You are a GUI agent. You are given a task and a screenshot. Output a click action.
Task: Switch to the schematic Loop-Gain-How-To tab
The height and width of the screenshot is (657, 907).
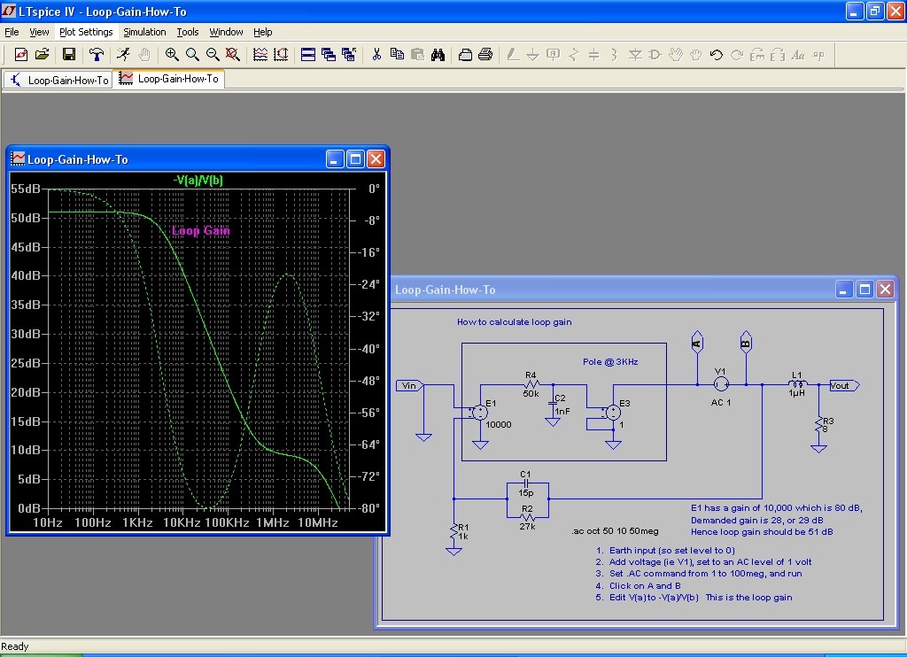tap(58, 80)
